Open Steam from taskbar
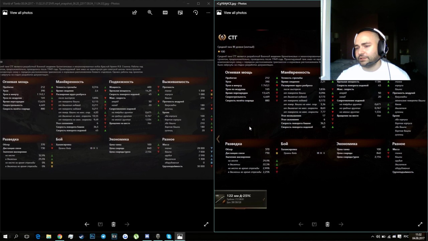Screen dimensions: 428x241 [82, 237]
